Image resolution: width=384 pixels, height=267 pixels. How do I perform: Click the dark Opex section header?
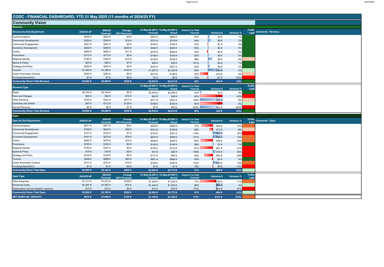pos(16,116)
